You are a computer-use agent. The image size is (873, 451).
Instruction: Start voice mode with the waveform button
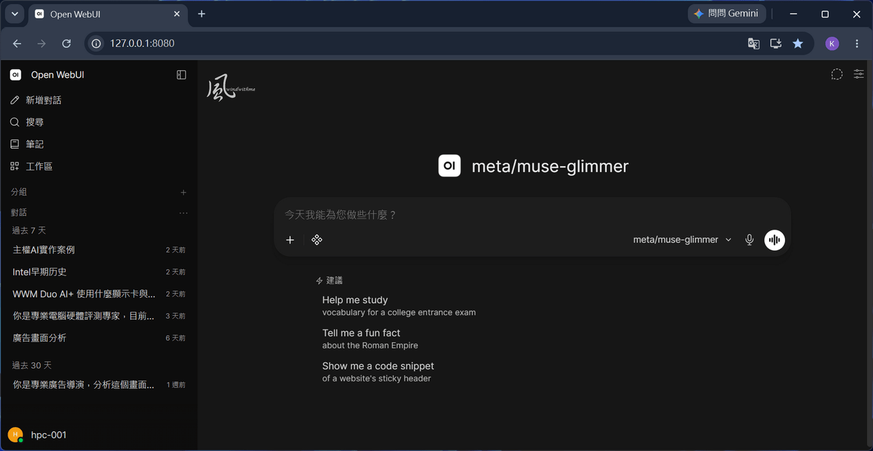(x=774, y=240)
